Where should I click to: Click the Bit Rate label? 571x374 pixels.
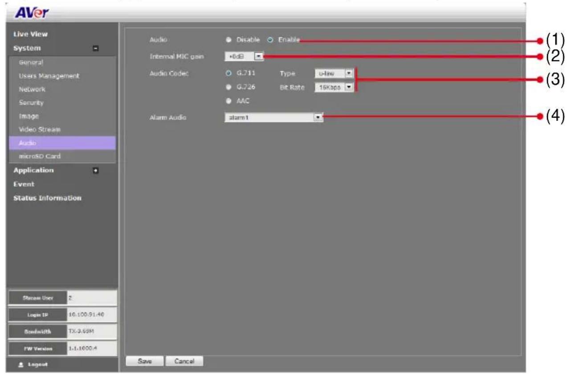[292, 88]
